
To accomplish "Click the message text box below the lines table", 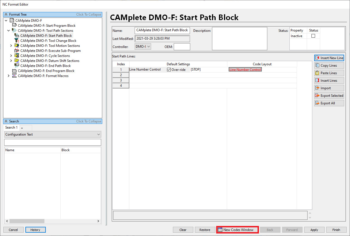I will click(210, 215).
